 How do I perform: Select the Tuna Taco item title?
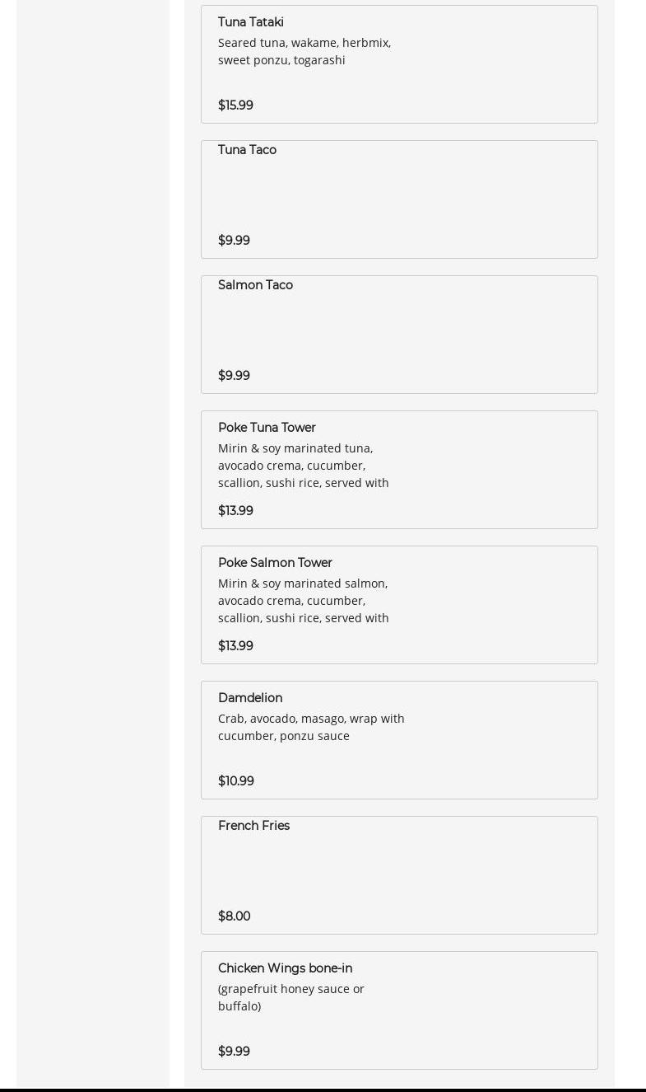[x=247, y=150]
